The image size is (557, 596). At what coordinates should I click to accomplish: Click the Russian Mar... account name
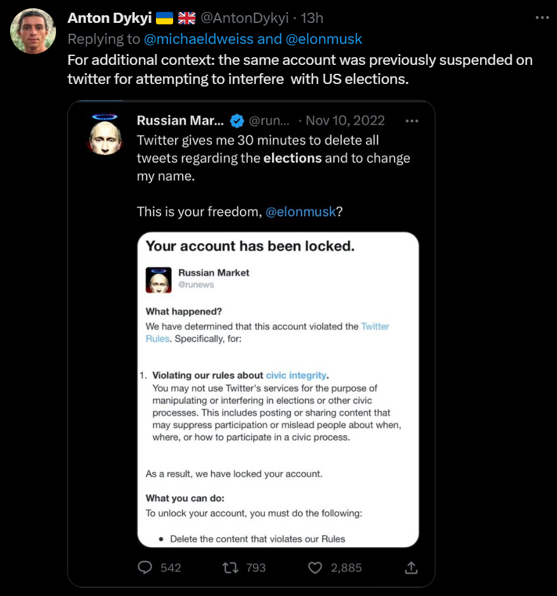[180, 120]
